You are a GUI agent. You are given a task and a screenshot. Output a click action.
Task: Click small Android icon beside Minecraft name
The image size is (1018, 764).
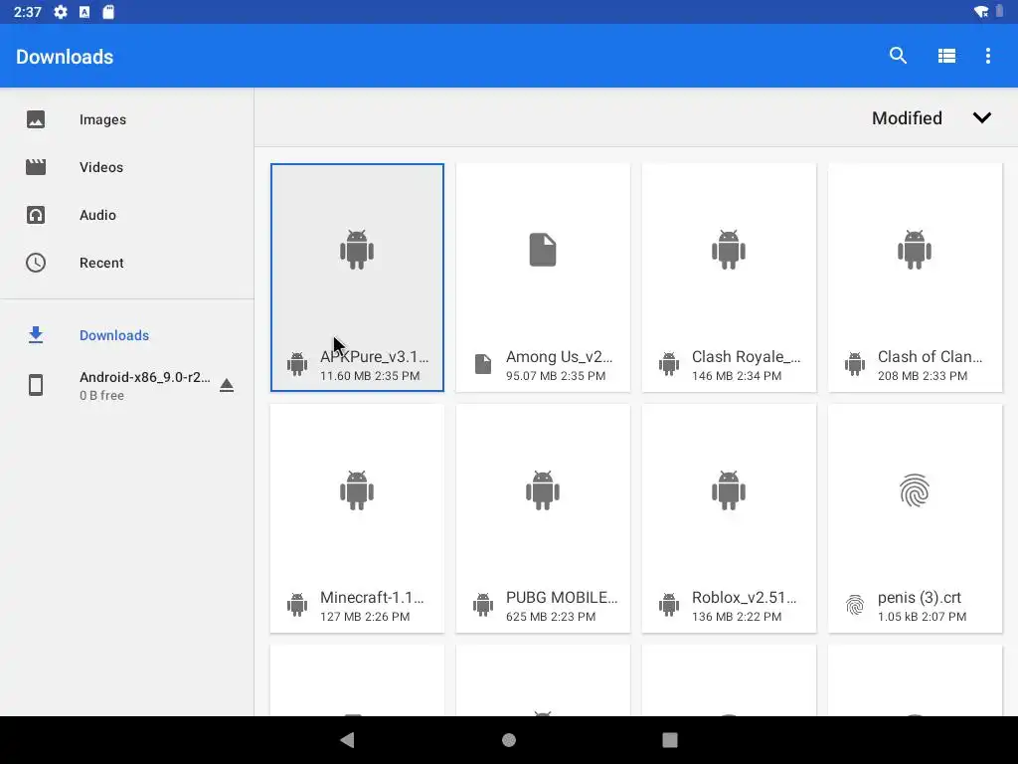(297, 605)
